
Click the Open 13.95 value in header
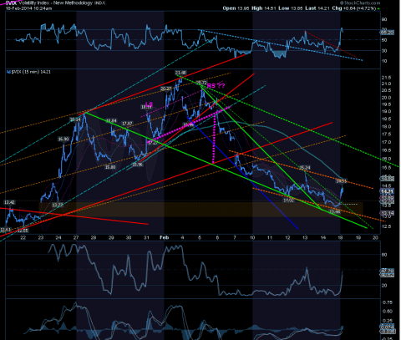point(236,8)
